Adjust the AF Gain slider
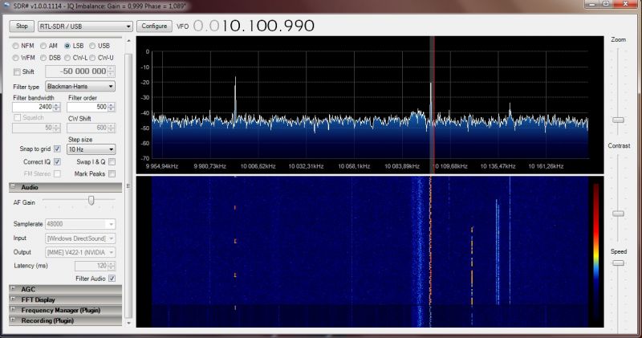The image size is (642, 338). click(91, 201)
